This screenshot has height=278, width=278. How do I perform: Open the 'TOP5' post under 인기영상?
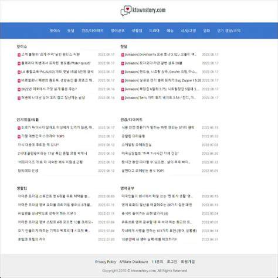click(43, 136)
